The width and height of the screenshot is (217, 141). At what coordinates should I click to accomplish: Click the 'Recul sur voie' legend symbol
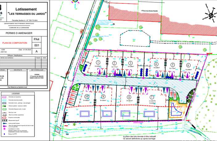click(4, 113)
